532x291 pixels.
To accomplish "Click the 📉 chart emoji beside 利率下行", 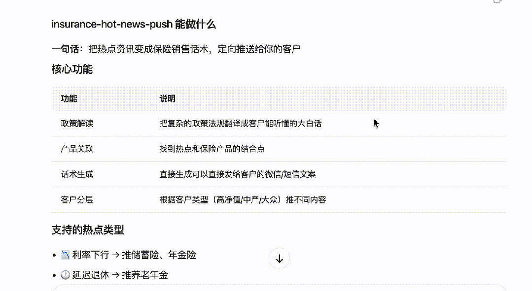I will click(x=64, y=256).
